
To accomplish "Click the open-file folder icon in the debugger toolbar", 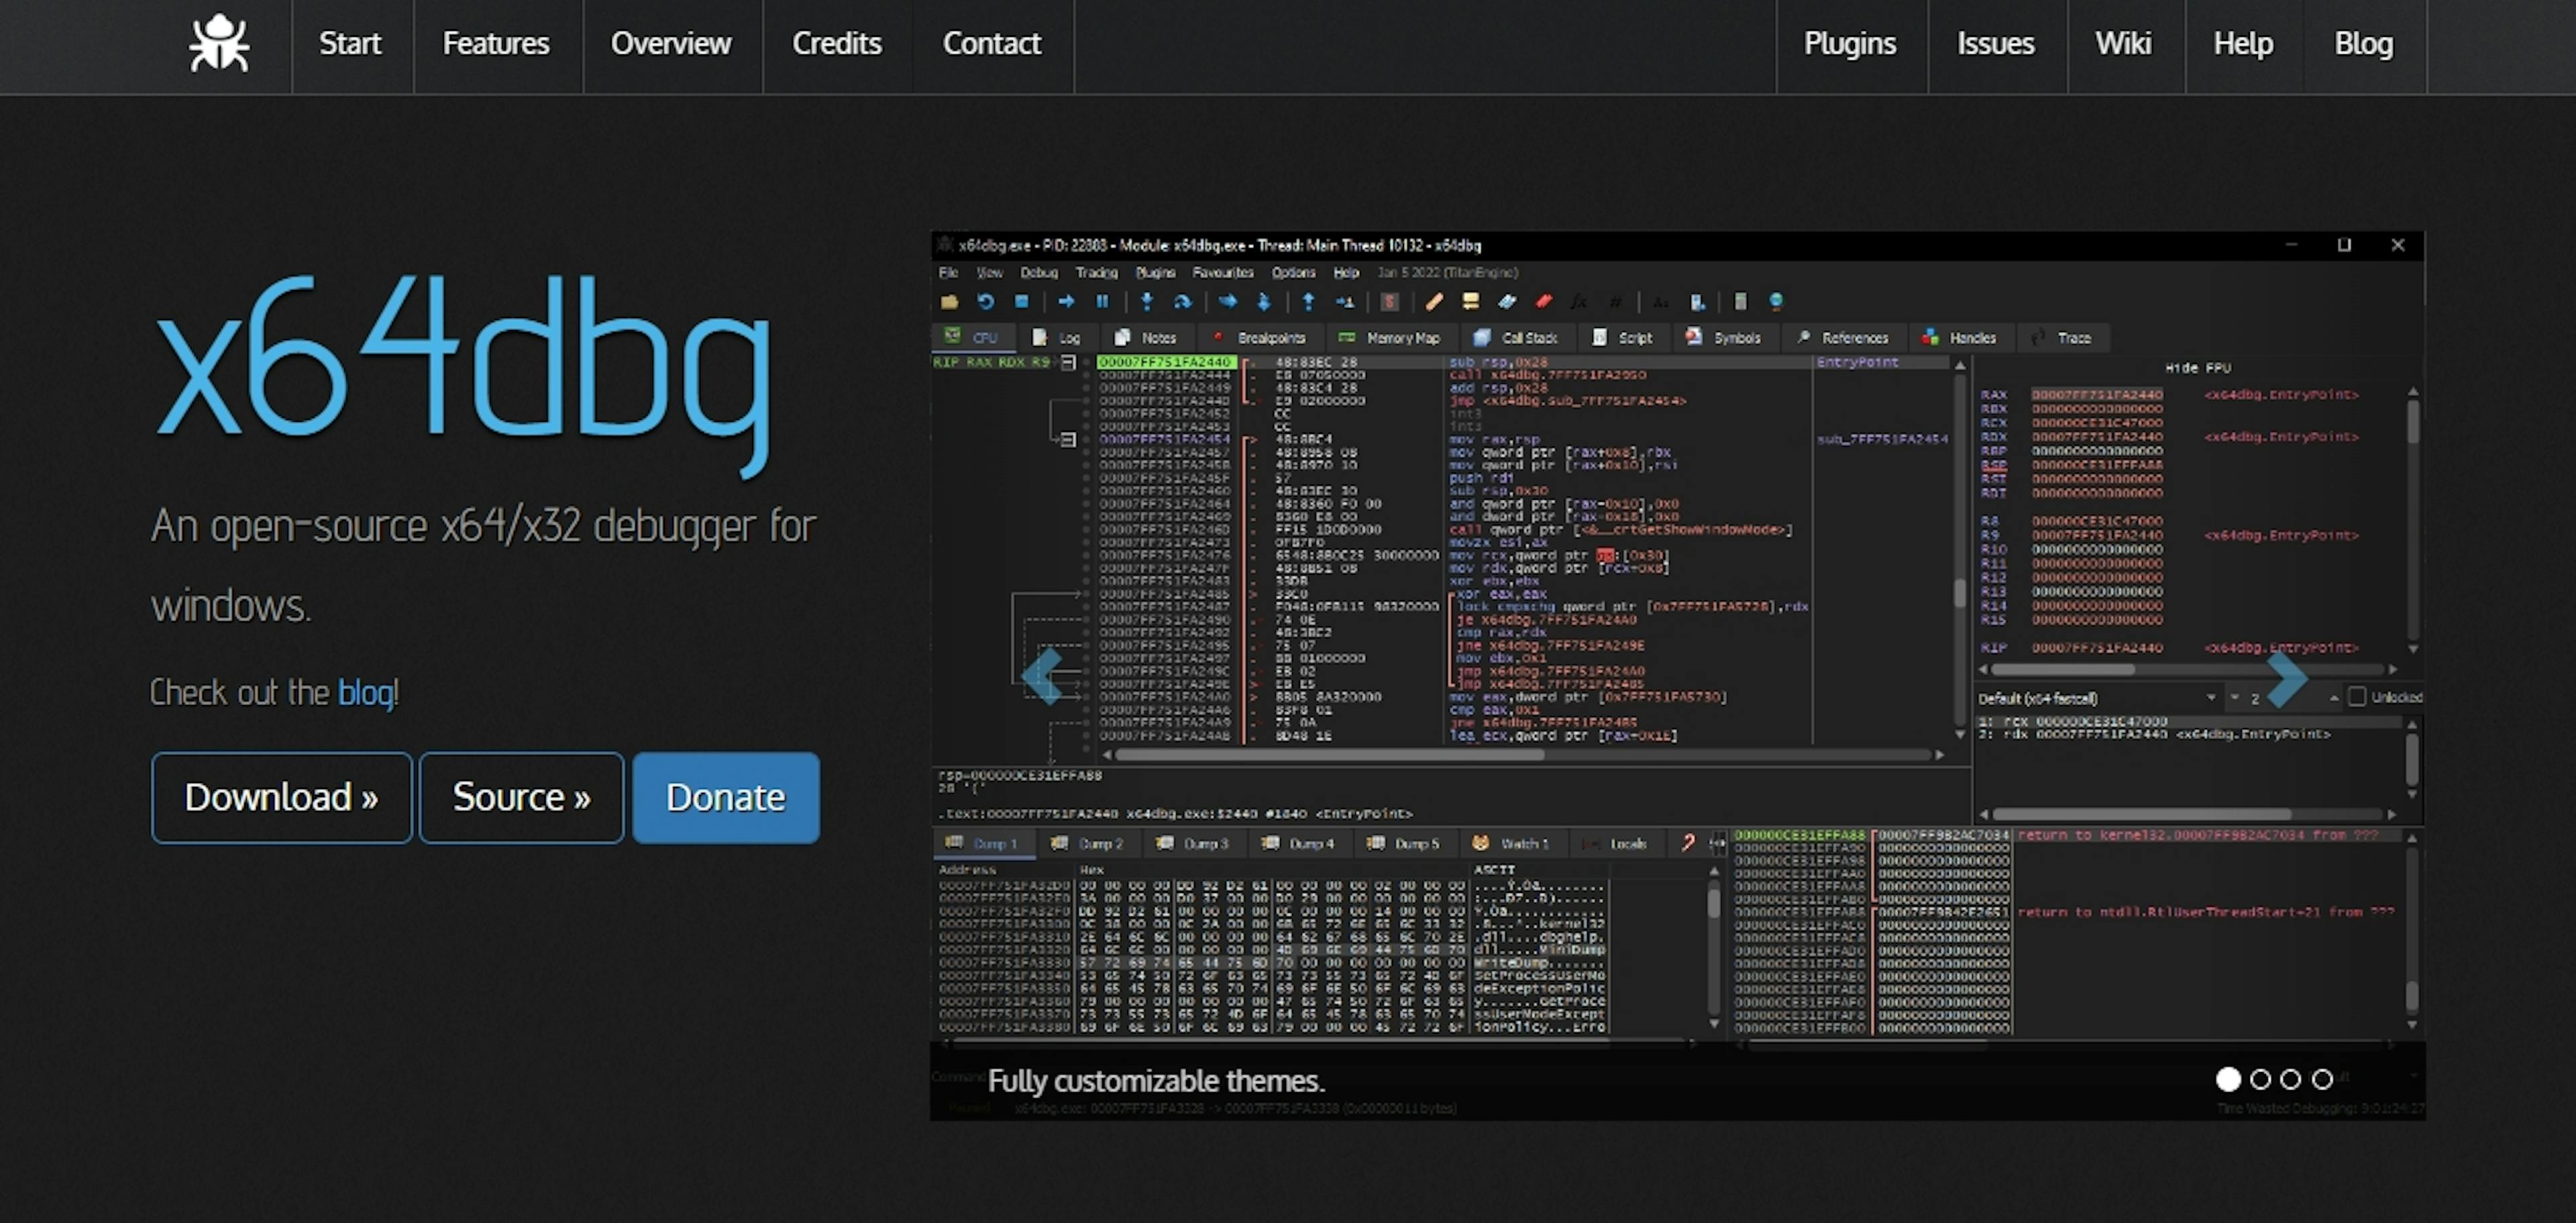I will pos(949,301).
